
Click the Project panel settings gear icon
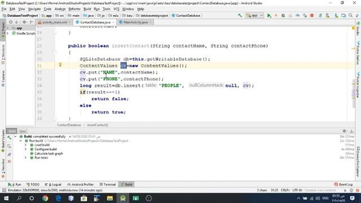click(24, 22)
